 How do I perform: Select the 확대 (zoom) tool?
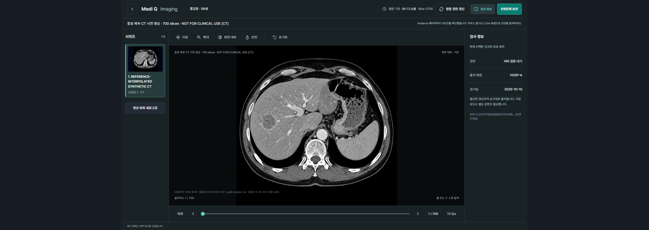(x=203, y=37)
